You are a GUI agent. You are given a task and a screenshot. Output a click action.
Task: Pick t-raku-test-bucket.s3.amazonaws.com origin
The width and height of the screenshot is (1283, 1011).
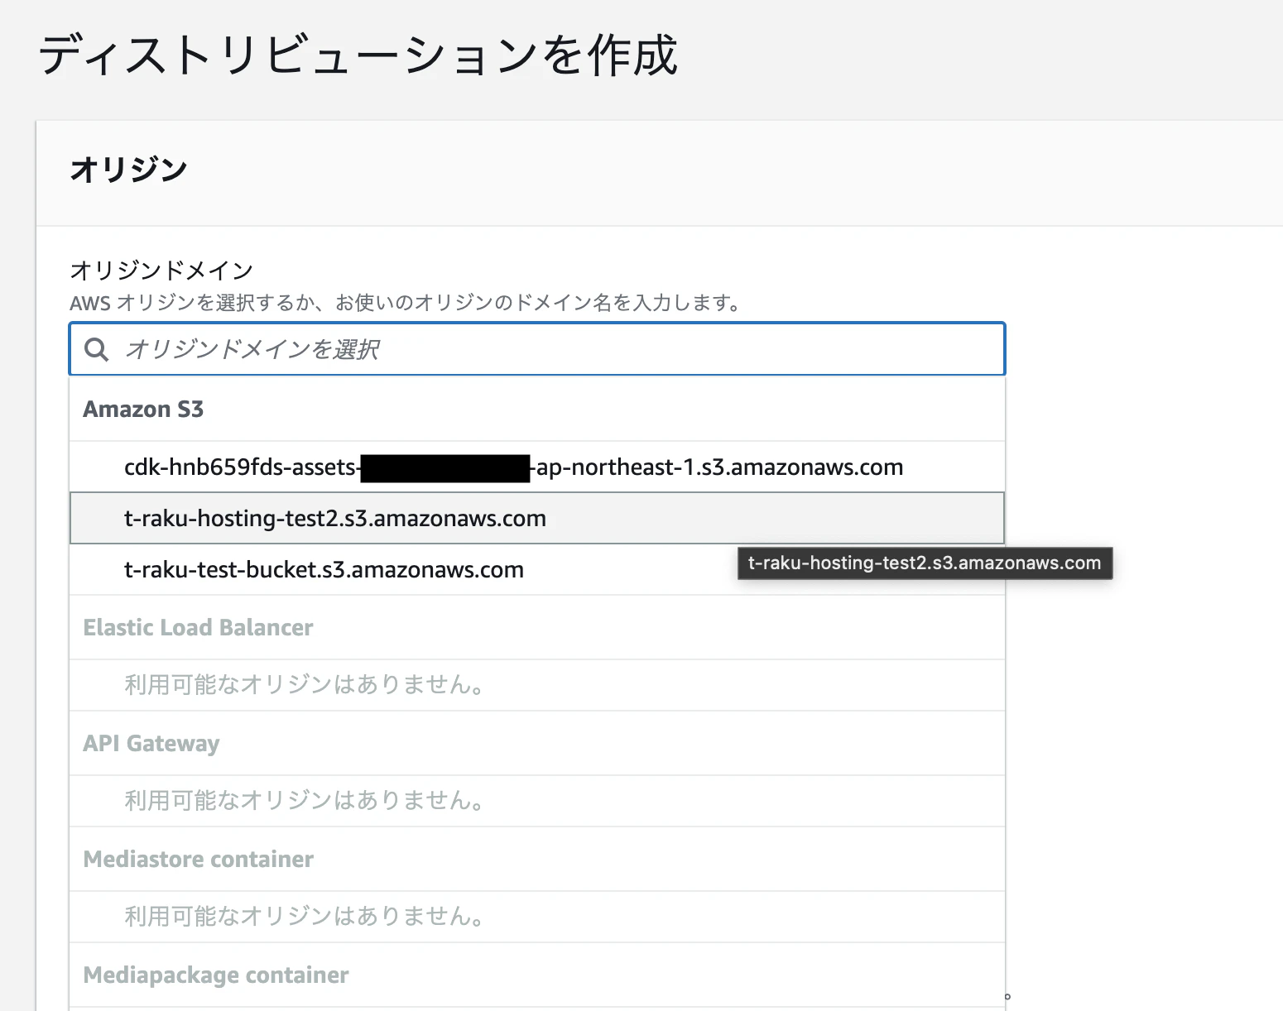pyautogui.click(x=537, y=570)
